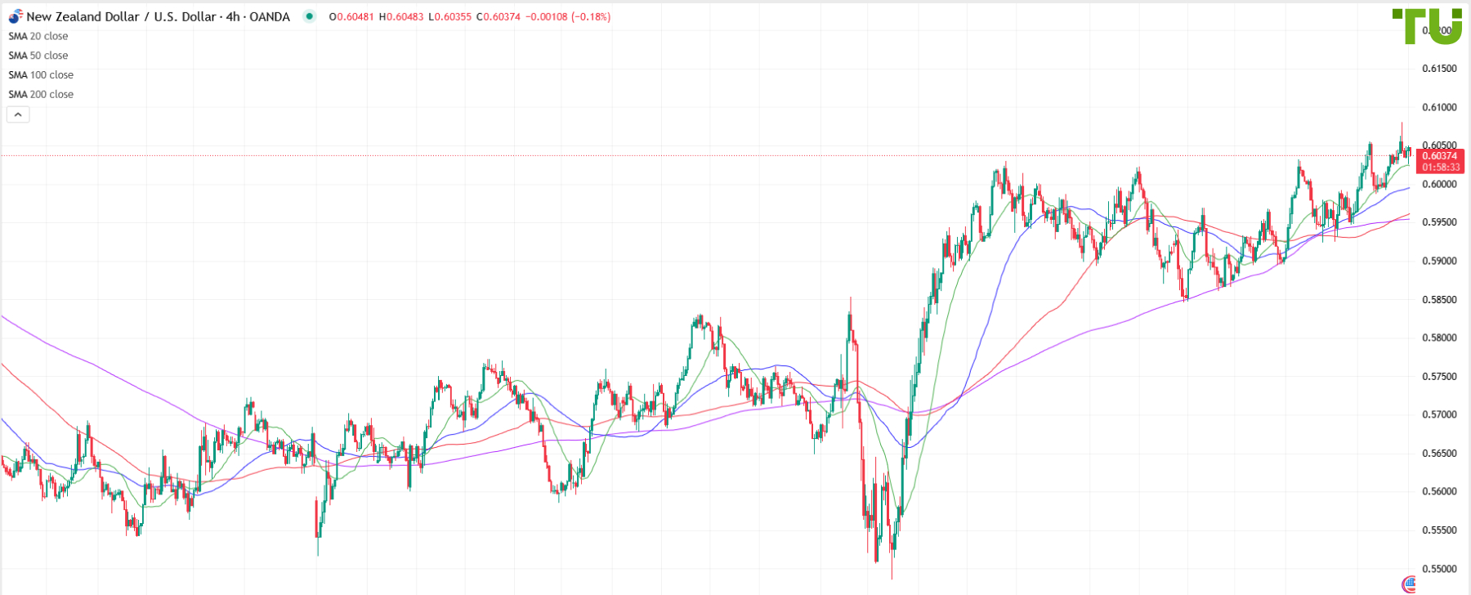Click the 0.61000 price axis label
The width and height of the screenshot is (1471, 595).
tap(1439, 108)
